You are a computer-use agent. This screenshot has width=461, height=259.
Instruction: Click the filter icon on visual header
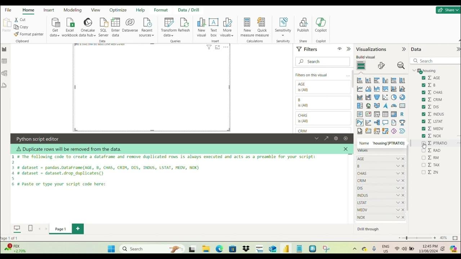tap(209, 47)
